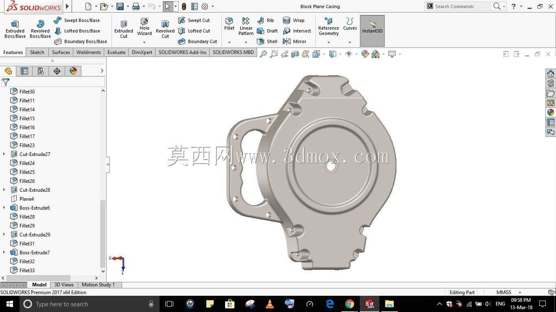The image size is (556, 312).
Task: Select the Revolved Boss/Base tool
Action: pyautogui.click(x=40, y=29)
